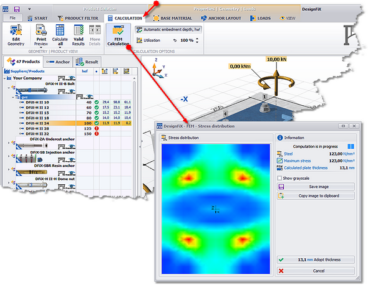
Task: Select the Valid Results icon
Action: 79,35
